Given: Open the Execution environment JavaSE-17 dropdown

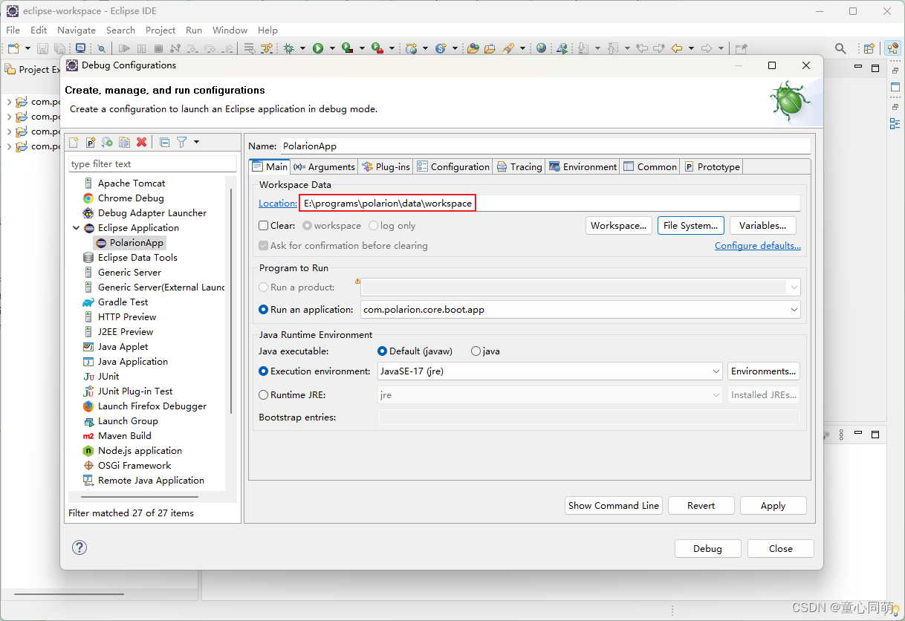Looking at the screenshot, I should point(716,371).
